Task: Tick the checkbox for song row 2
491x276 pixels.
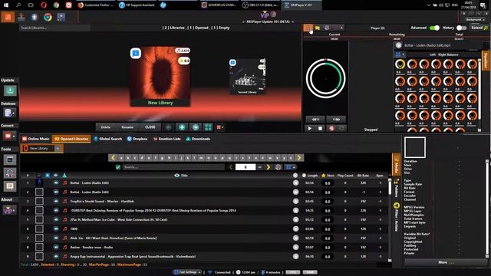Action: [39, 192]
